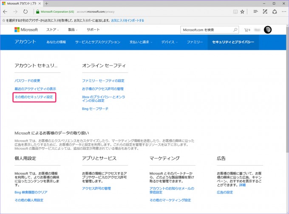
Task: Open reading view book icon
Action: 235,12
